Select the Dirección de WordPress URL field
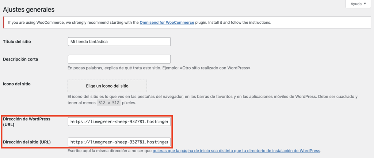 tap(119, 122)
